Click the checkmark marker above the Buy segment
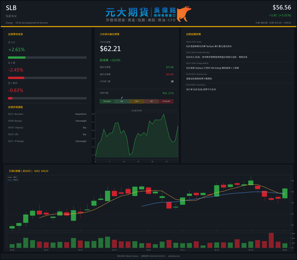297x260 pixels. point(122,97)
